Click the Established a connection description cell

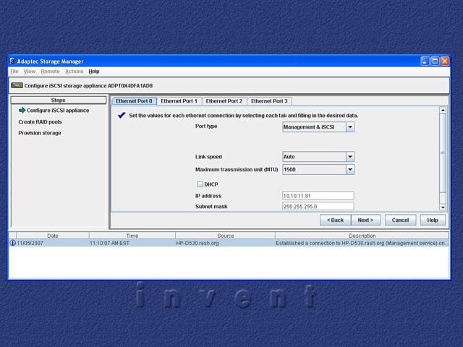click(360, 243)
